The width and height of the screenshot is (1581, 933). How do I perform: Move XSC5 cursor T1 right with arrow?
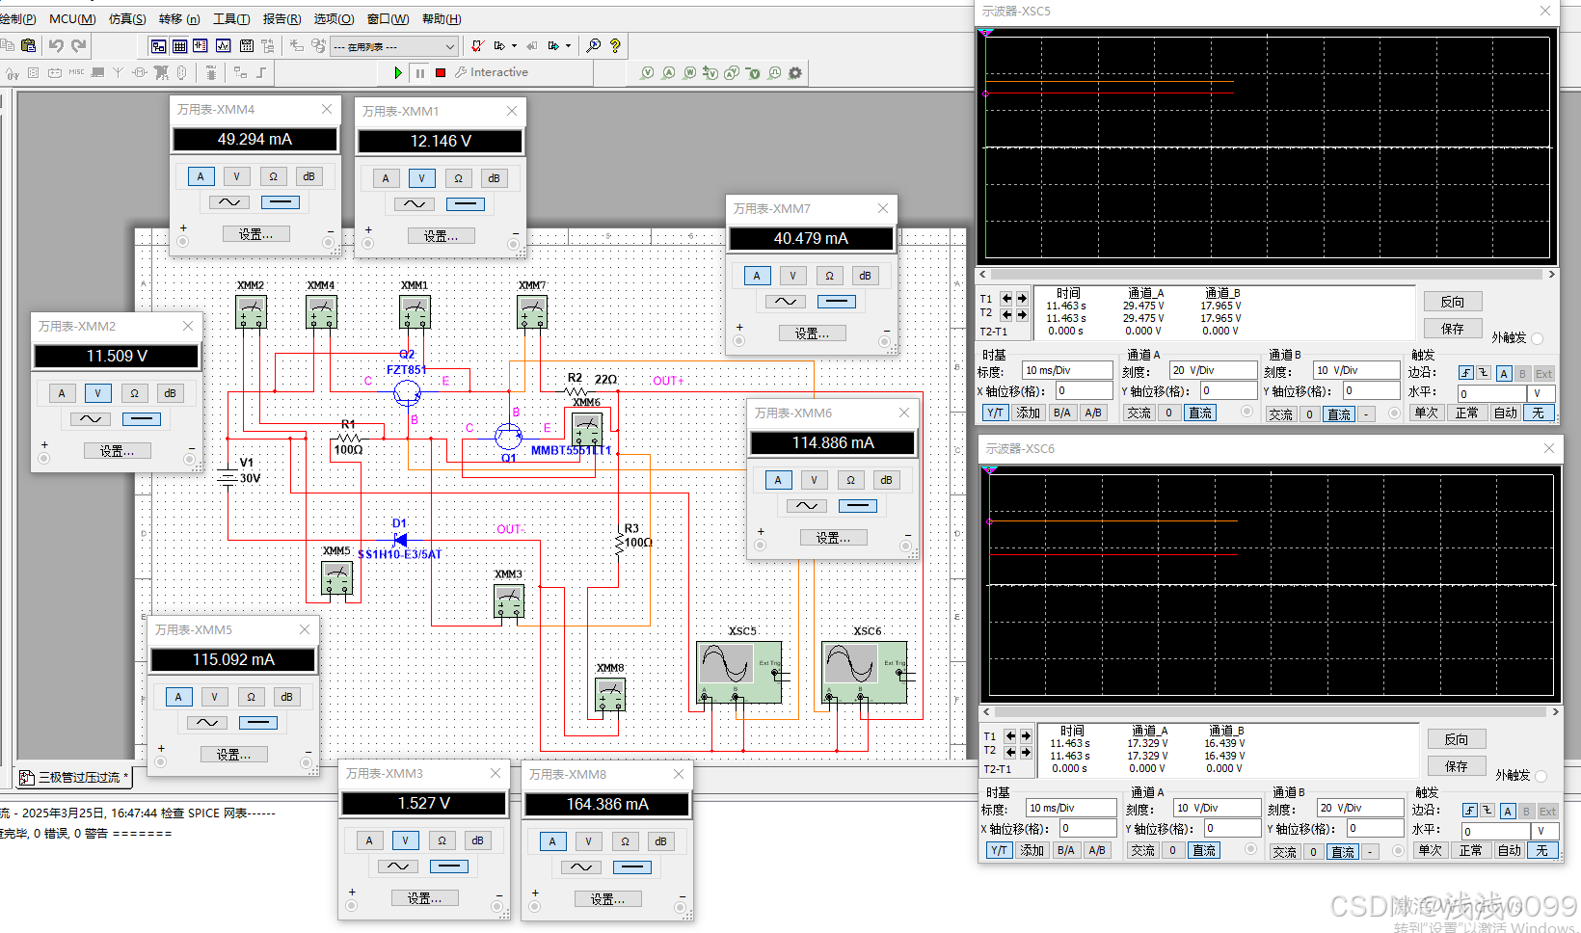click(x=1022, y=299)
